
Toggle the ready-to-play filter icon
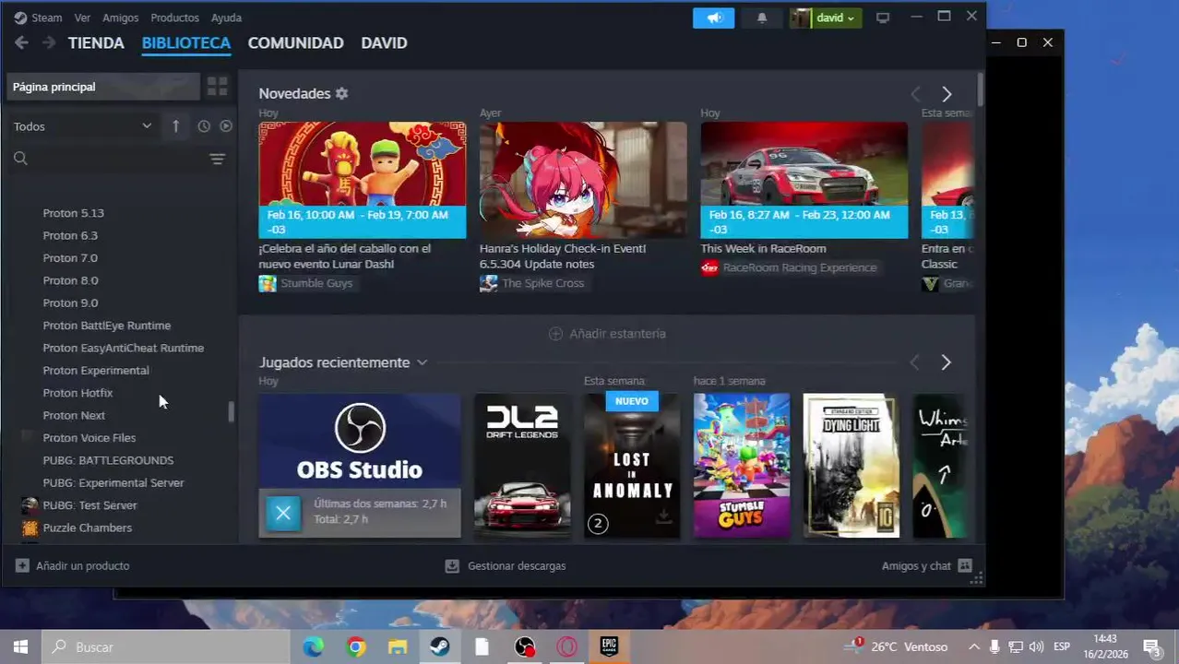click(x=226, y=126)
